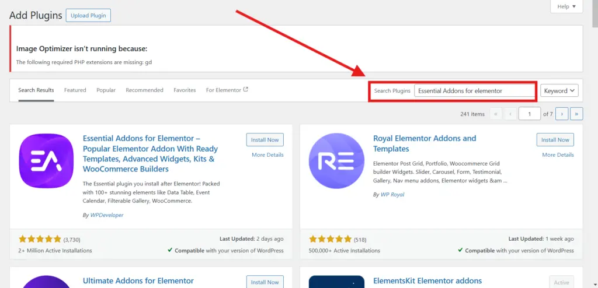This screenshot has height=288, width=598.
Task: Click the '241 items' count text
Action: [x=472, y=114]
